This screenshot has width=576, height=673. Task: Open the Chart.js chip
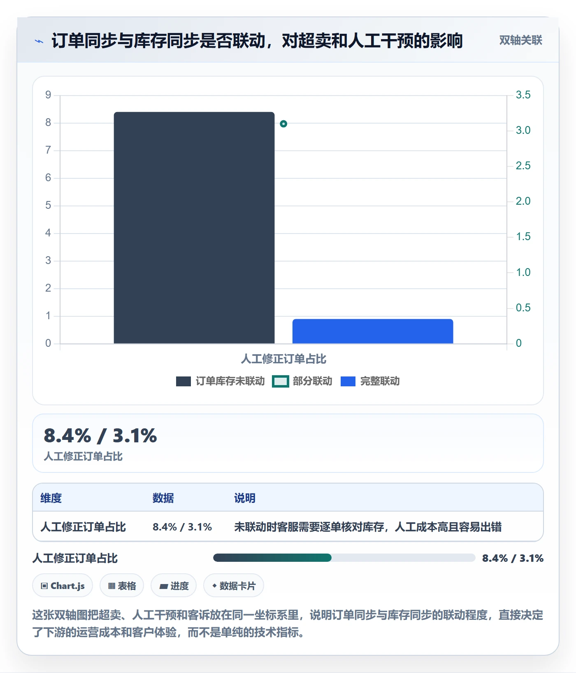63,585
